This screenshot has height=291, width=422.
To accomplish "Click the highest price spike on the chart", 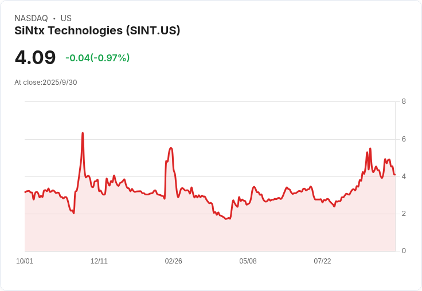I will tap(83, 133).
